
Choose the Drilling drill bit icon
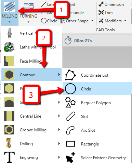(x=9, y=143)
